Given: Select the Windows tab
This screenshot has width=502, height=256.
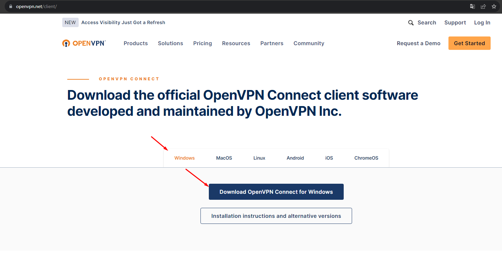Looking at the screenshot, I should [x=184, y=158].
